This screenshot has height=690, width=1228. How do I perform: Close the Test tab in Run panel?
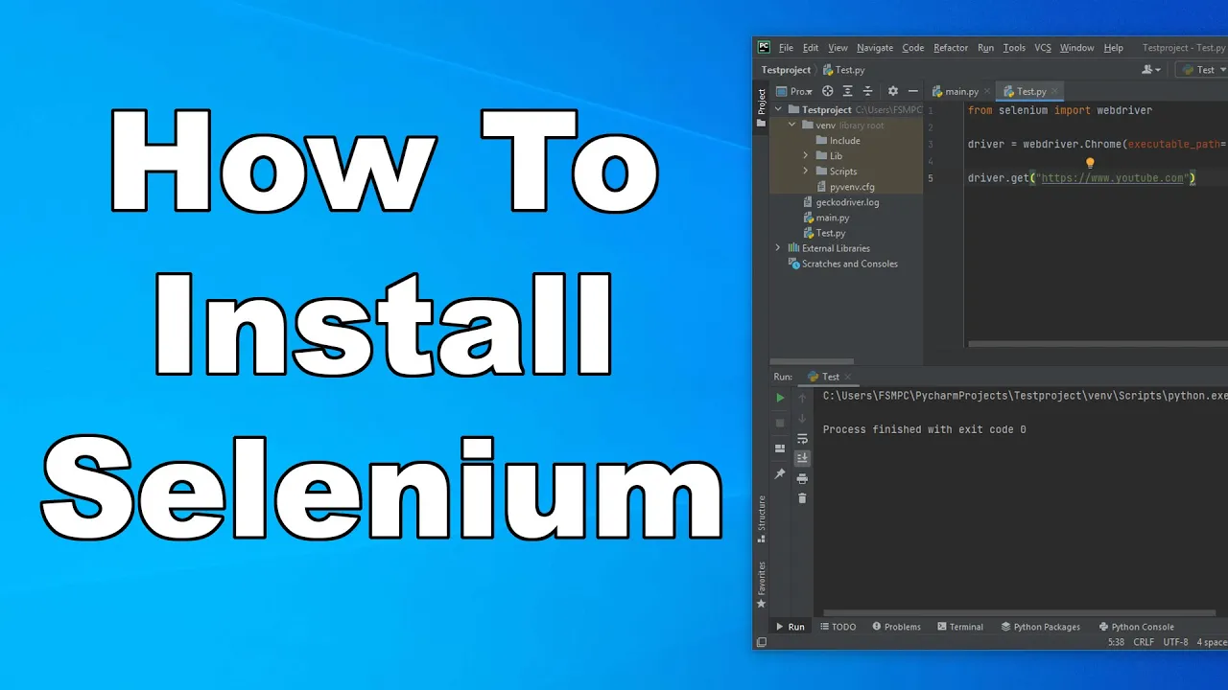tap(848, 377)
